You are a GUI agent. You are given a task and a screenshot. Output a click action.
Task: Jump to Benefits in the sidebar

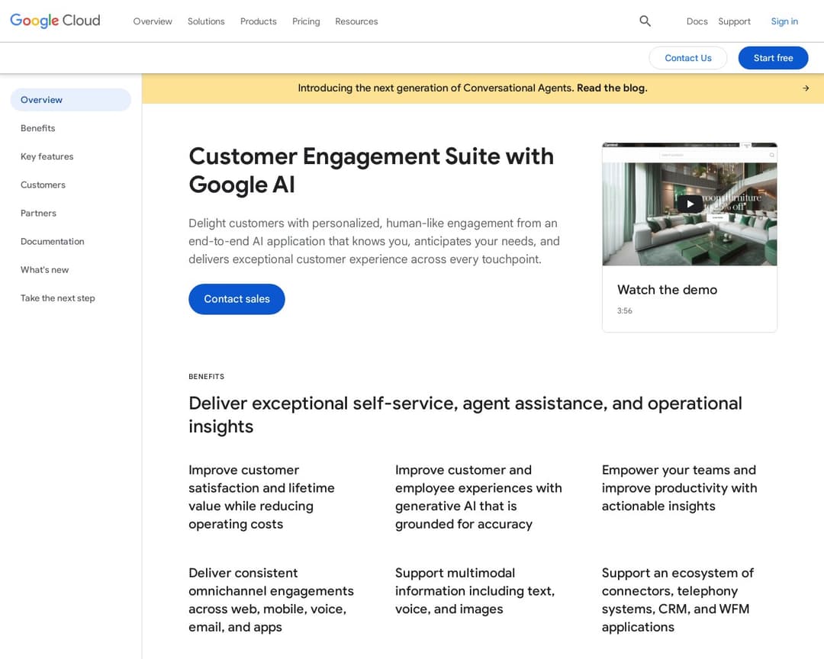tap(38, 128)
